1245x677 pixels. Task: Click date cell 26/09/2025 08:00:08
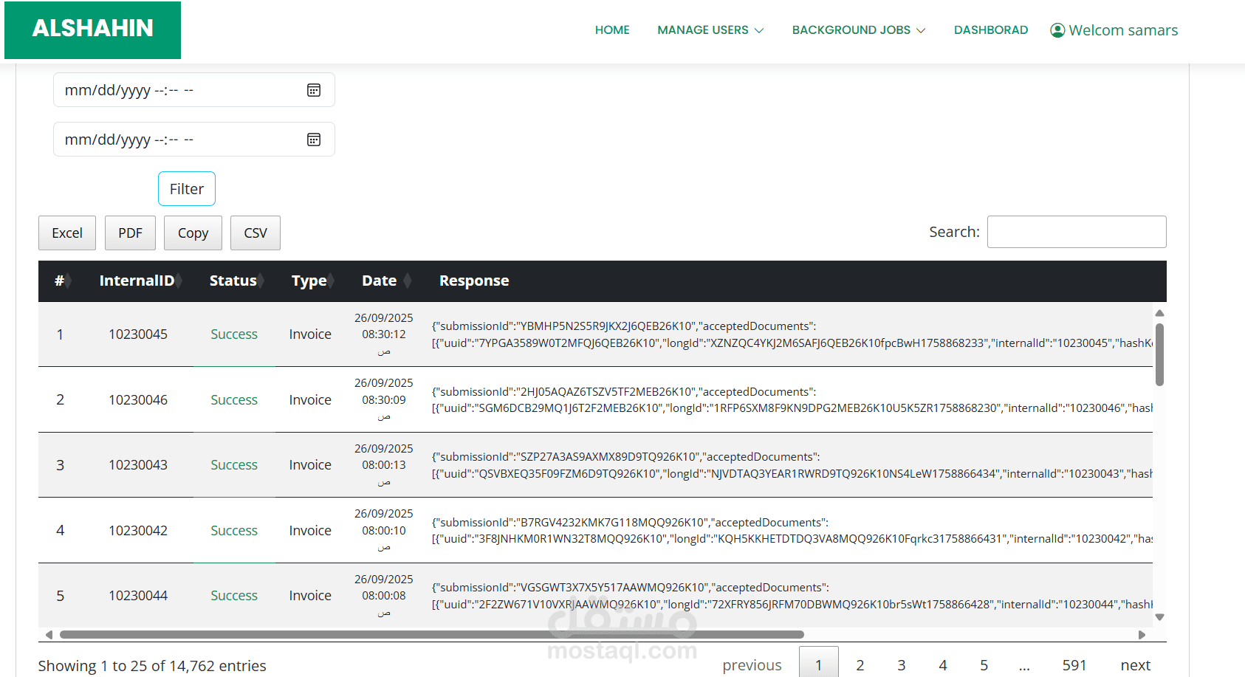click(384, 596)
